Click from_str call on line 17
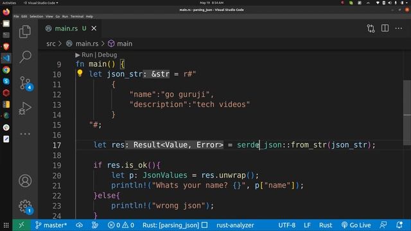The width and height of the screenshot is (411, 231). 309,145
